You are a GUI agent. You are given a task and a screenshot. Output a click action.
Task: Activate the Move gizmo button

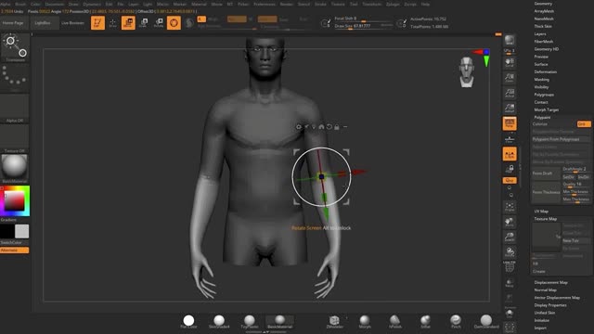click(x=128, y=22)
